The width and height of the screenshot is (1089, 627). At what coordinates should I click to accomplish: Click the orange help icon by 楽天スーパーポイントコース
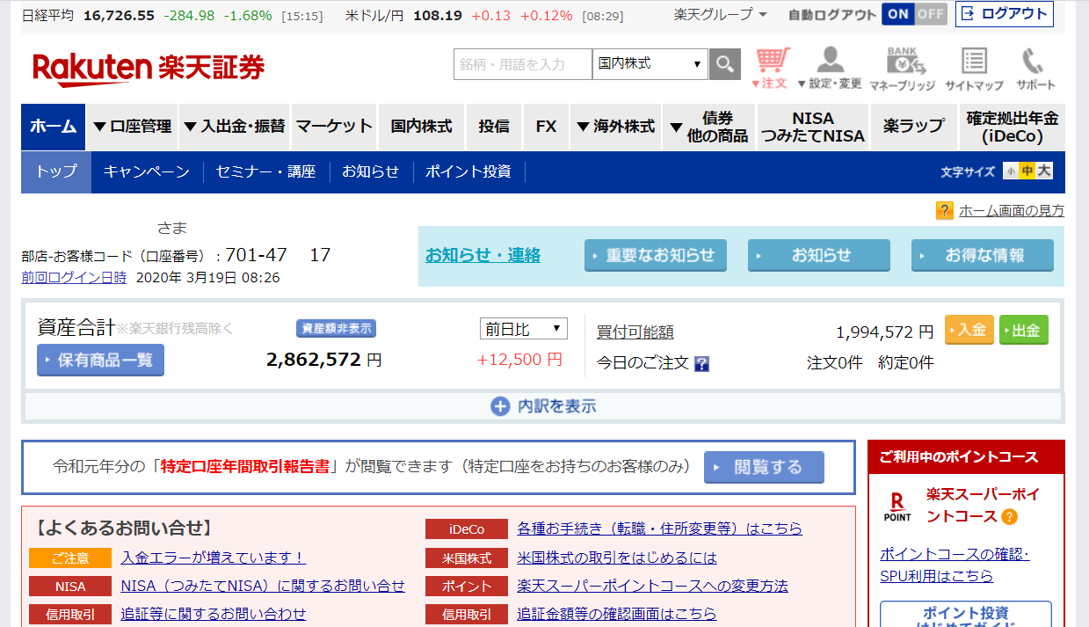click(1010, 516)
